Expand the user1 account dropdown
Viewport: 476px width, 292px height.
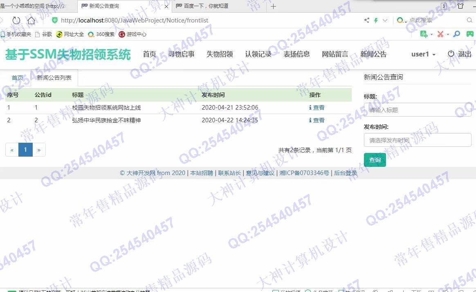(423, 54)
